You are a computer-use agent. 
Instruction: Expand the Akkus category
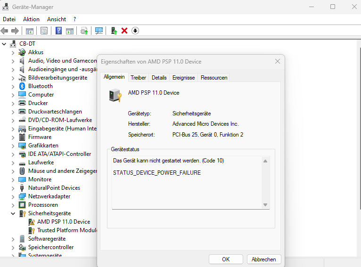click(13, 53)
